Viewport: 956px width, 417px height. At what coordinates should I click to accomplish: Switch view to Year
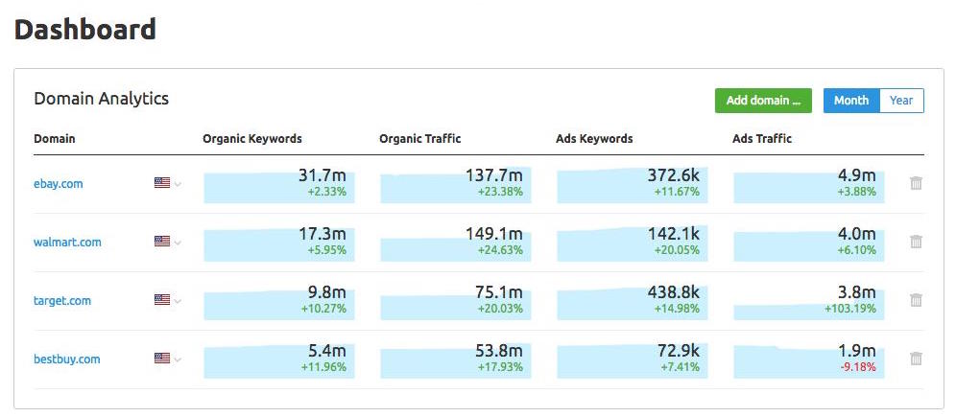[x=901, y=101]
